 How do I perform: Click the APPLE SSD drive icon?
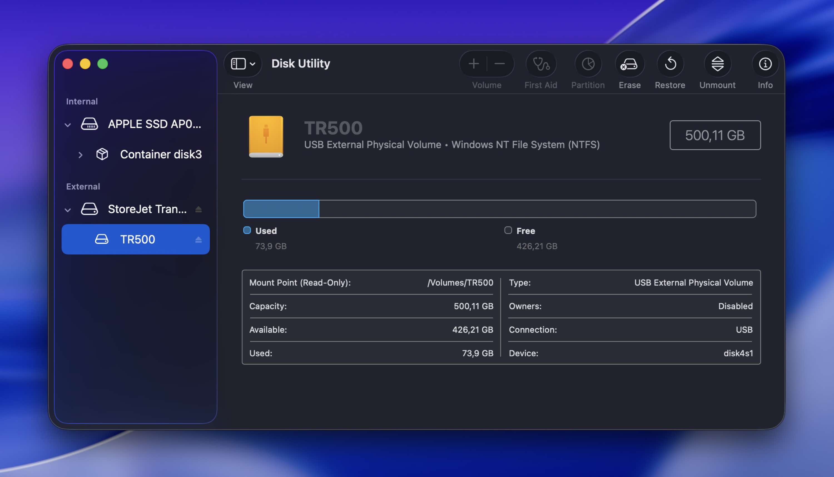pyautogui.click(x=89, y=124)
